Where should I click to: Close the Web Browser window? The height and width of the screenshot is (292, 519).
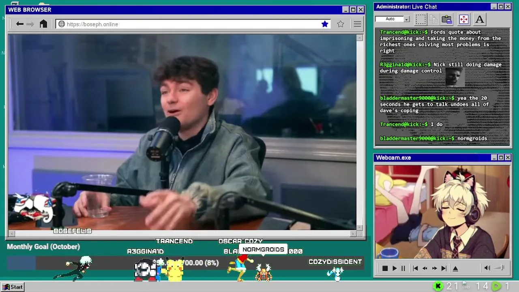[360, 9]
